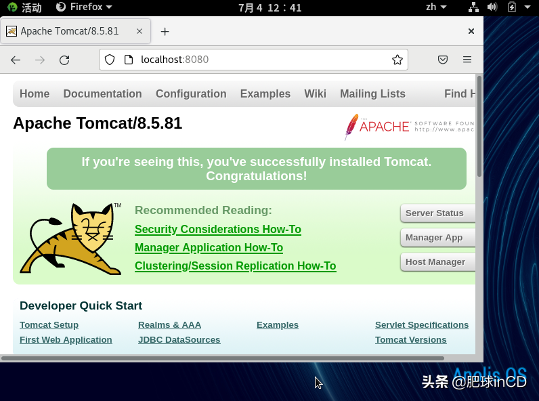
Task: Open the First Web Application link
Action: (66, 340)
